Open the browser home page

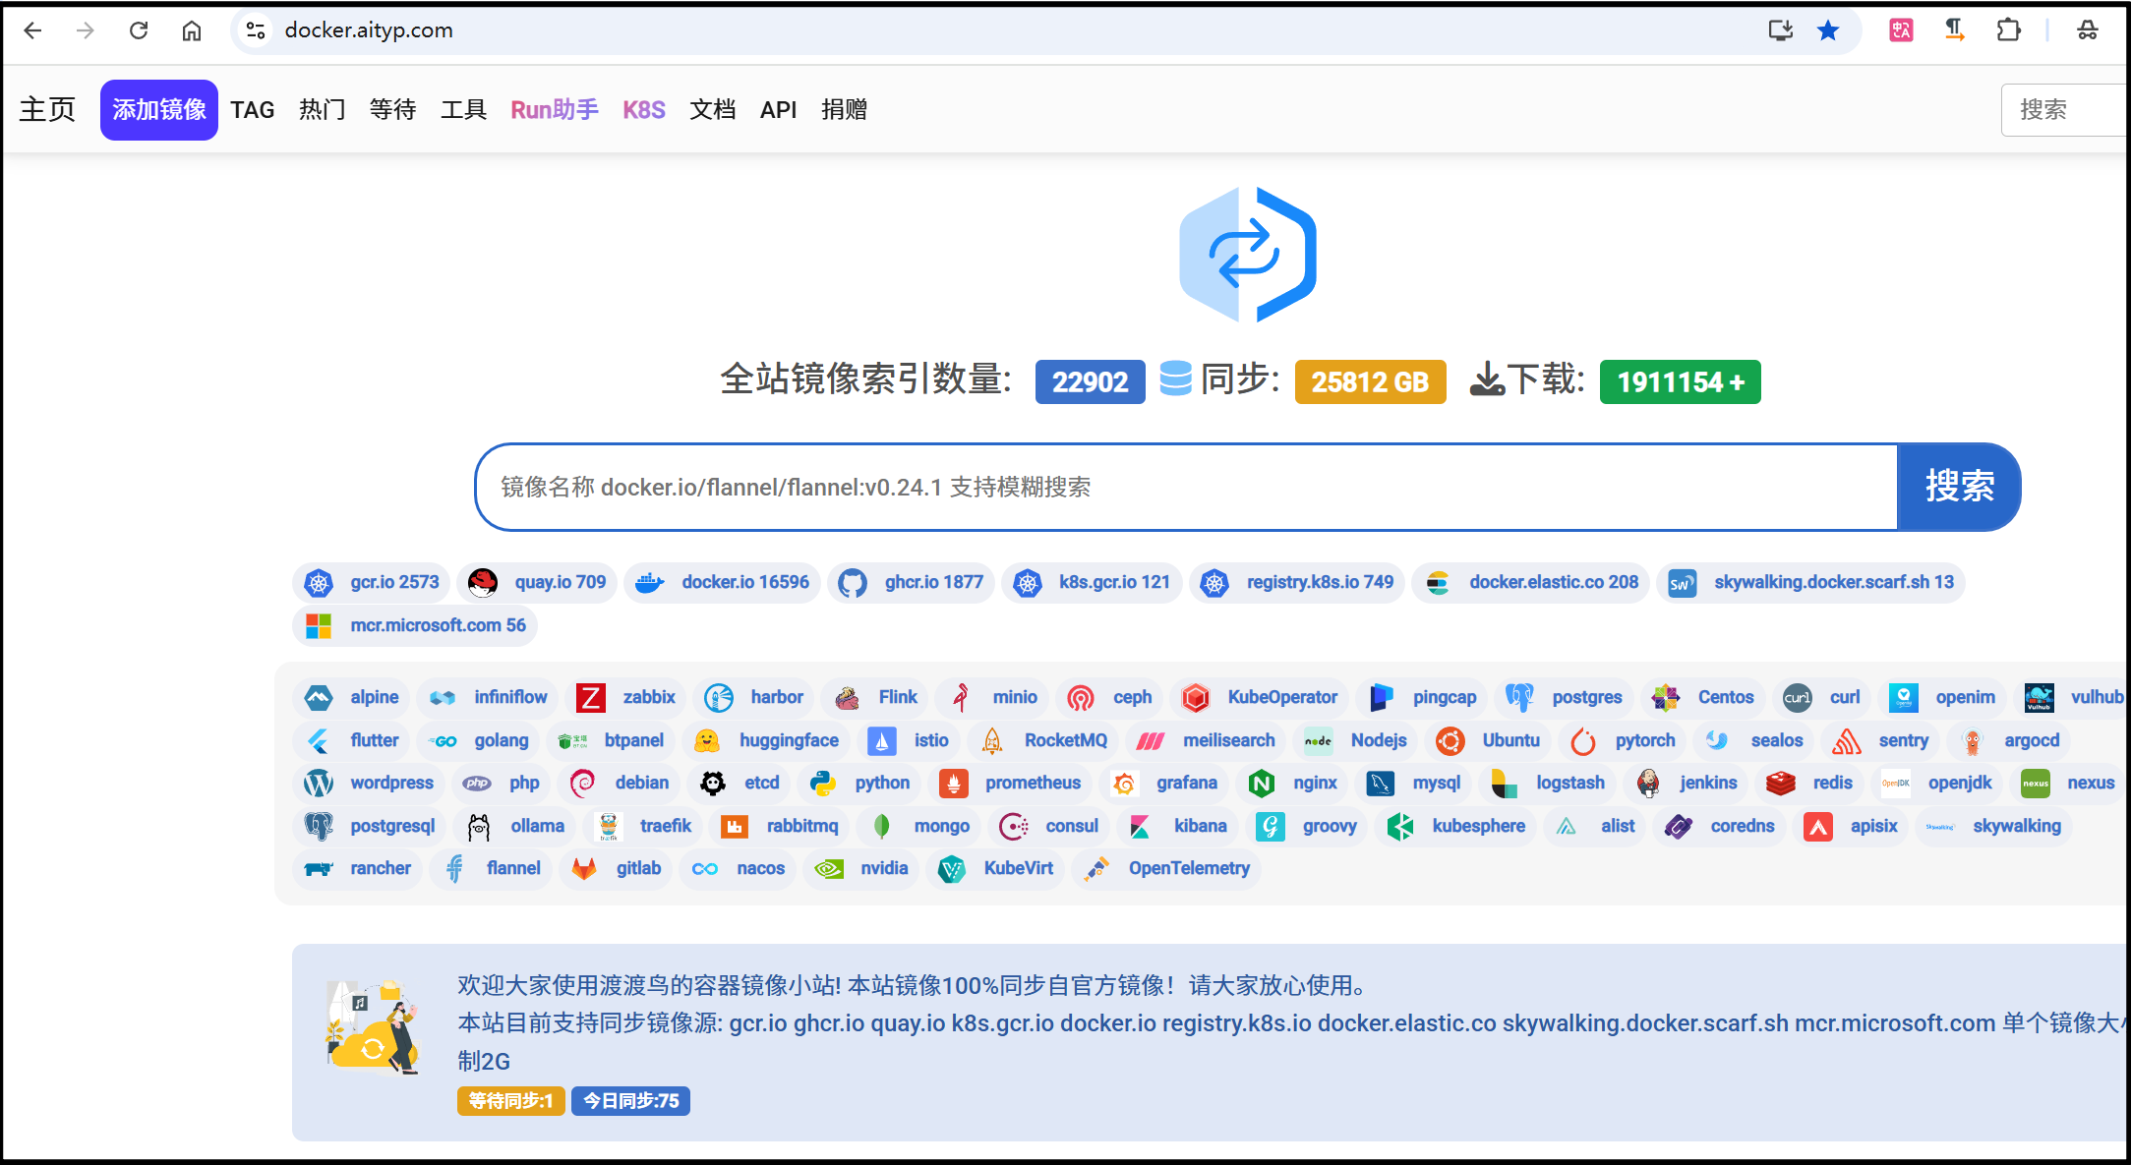[x=192, y=30]
